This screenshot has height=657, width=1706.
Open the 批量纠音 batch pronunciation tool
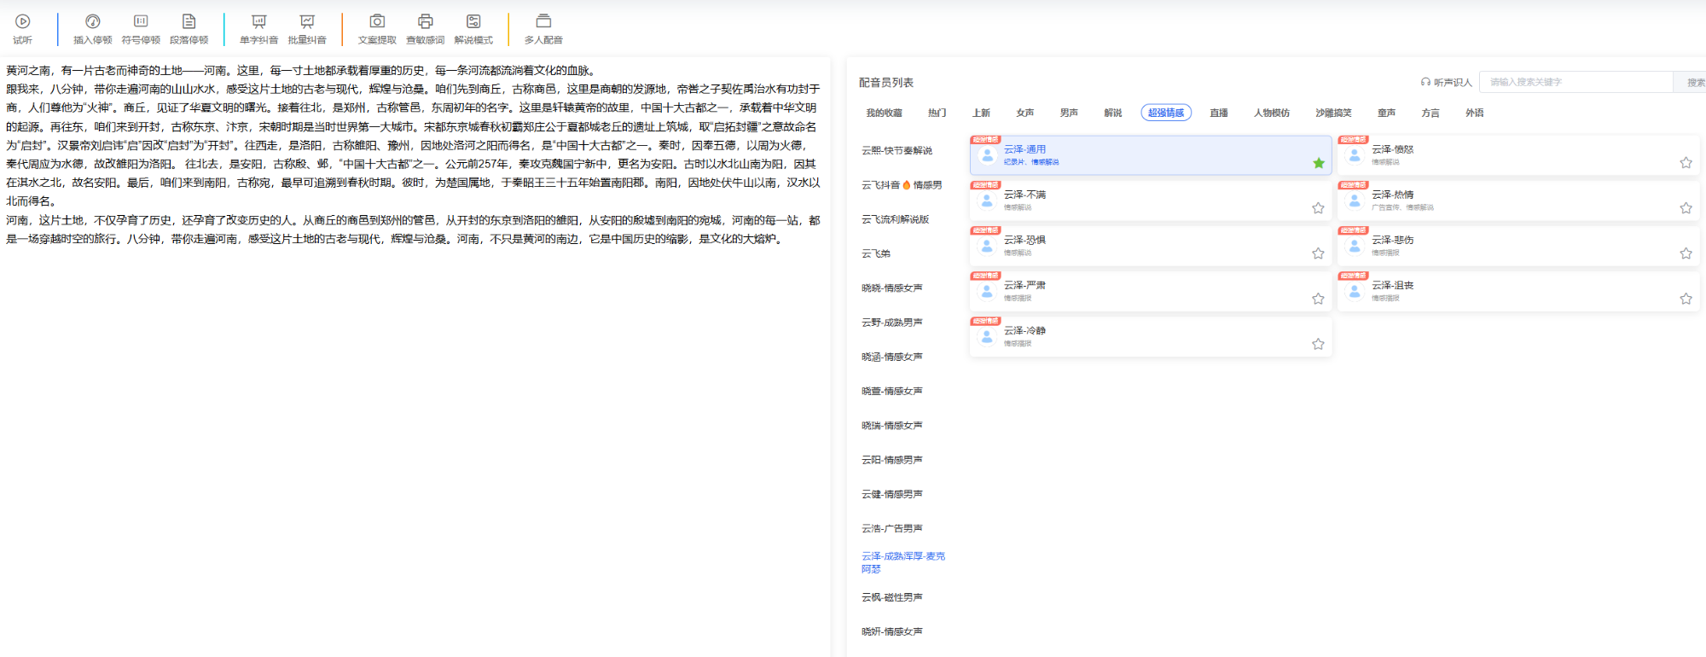tap(307, 29)
